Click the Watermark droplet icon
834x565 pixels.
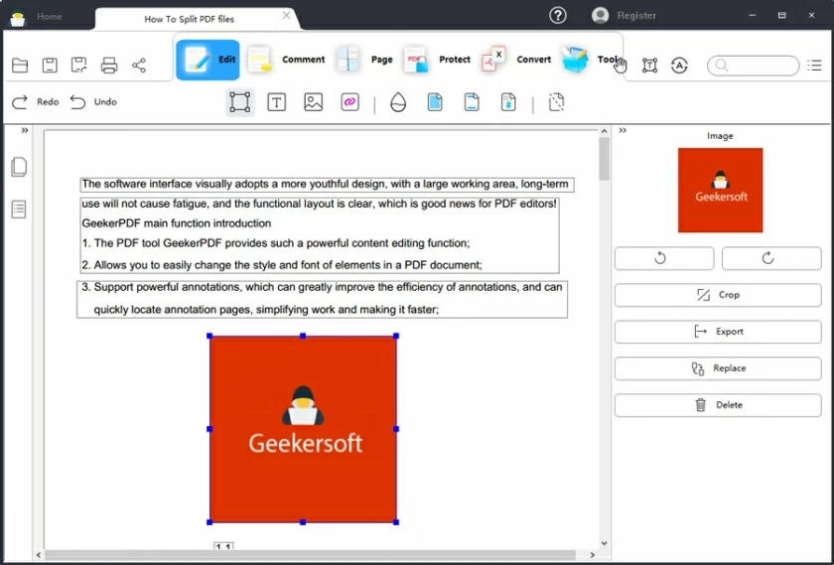click(x=398, y=101)
